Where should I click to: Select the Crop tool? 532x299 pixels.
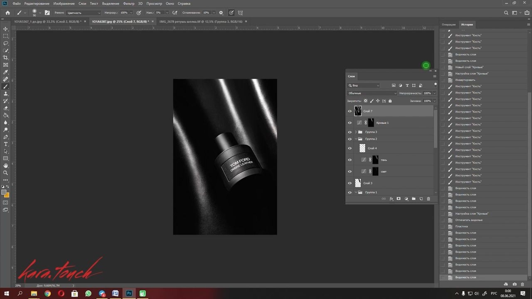(x=5, y=58)
